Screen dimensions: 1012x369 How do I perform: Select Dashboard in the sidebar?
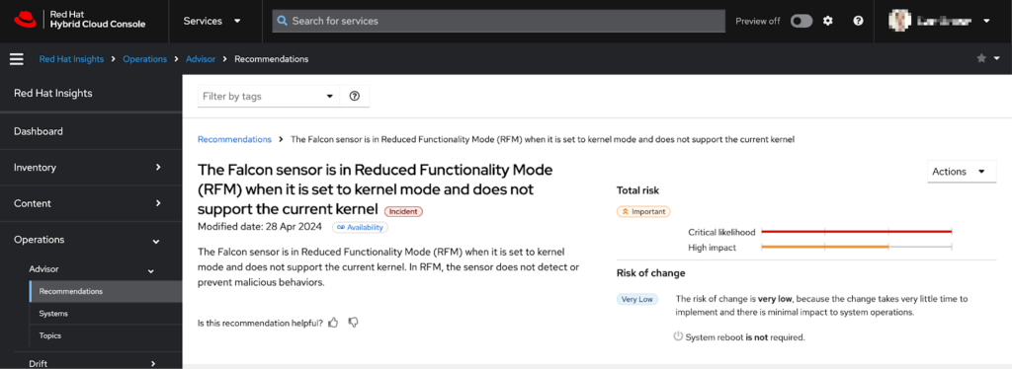click(x=91, y=131)
